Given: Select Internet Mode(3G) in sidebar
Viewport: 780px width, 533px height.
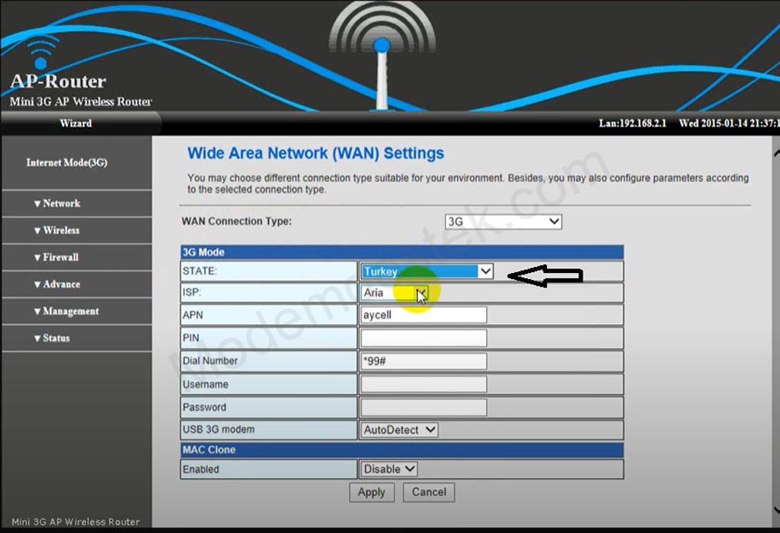Looking at the screenshot, I should click(66, 162).
